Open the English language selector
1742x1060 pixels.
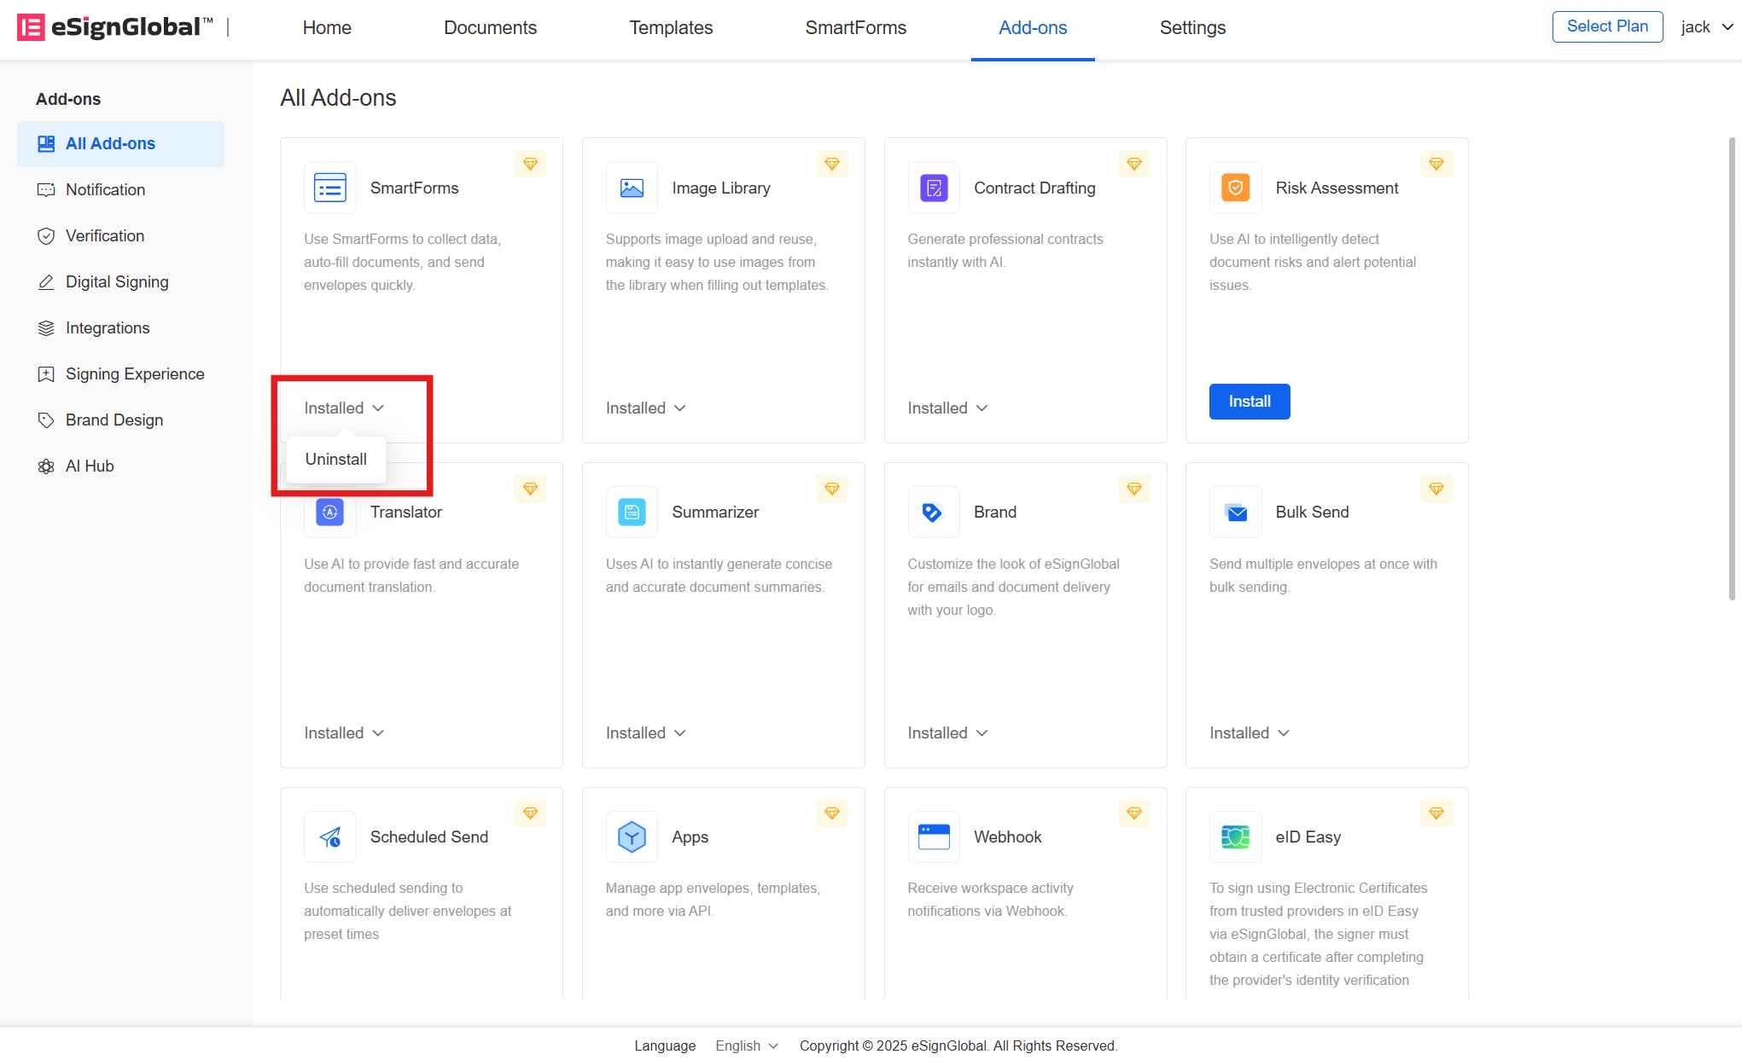pyautogui.click(x=746, y=1046)
